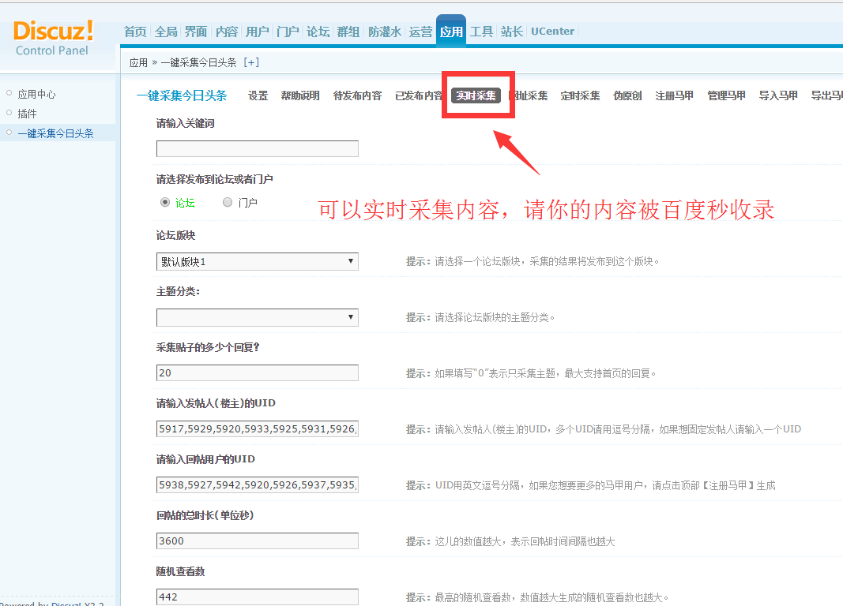Select the 应用 top menu tab

click(451, 31)
